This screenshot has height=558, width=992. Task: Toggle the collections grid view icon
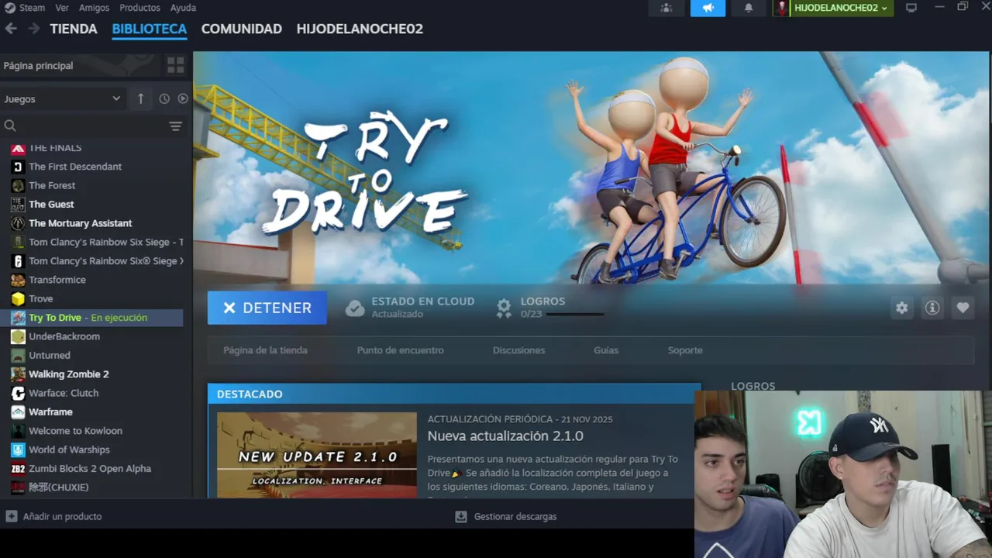pos(176,66)
